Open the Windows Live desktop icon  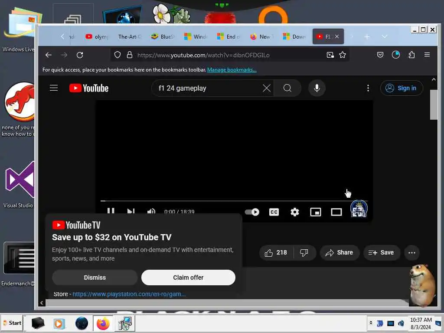point(20,30)
